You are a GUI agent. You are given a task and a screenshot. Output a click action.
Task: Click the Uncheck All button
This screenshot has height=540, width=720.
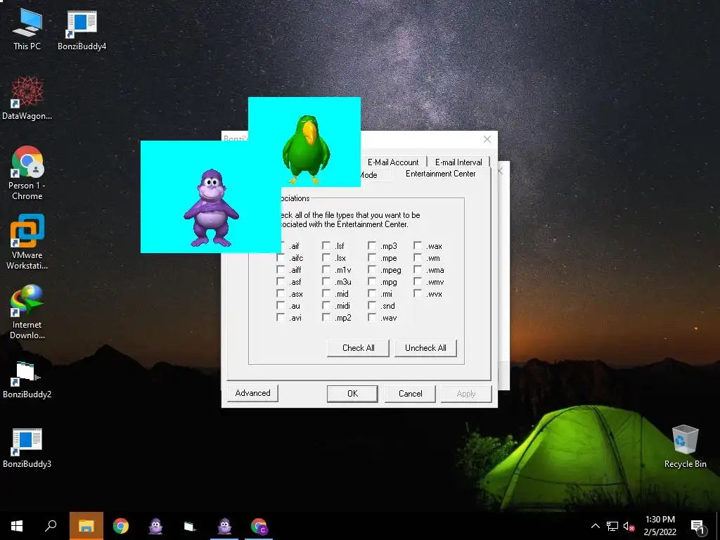425,348
